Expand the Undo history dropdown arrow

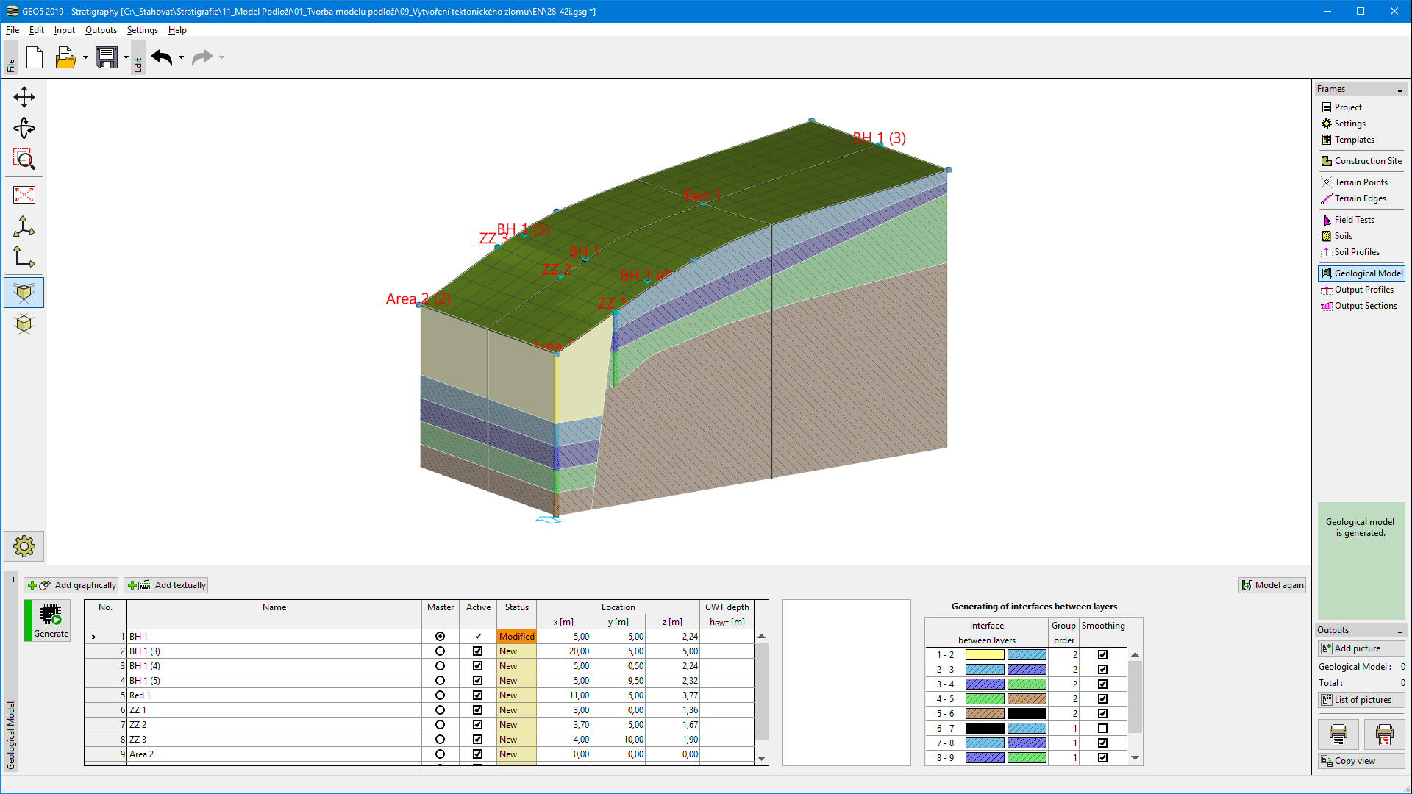click(x=181, y=57)
